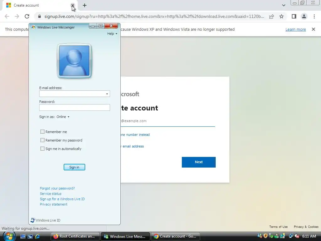Click the muted volume tray icon
The width and height of the screenshot is (321, 241).
coord(297,236)
